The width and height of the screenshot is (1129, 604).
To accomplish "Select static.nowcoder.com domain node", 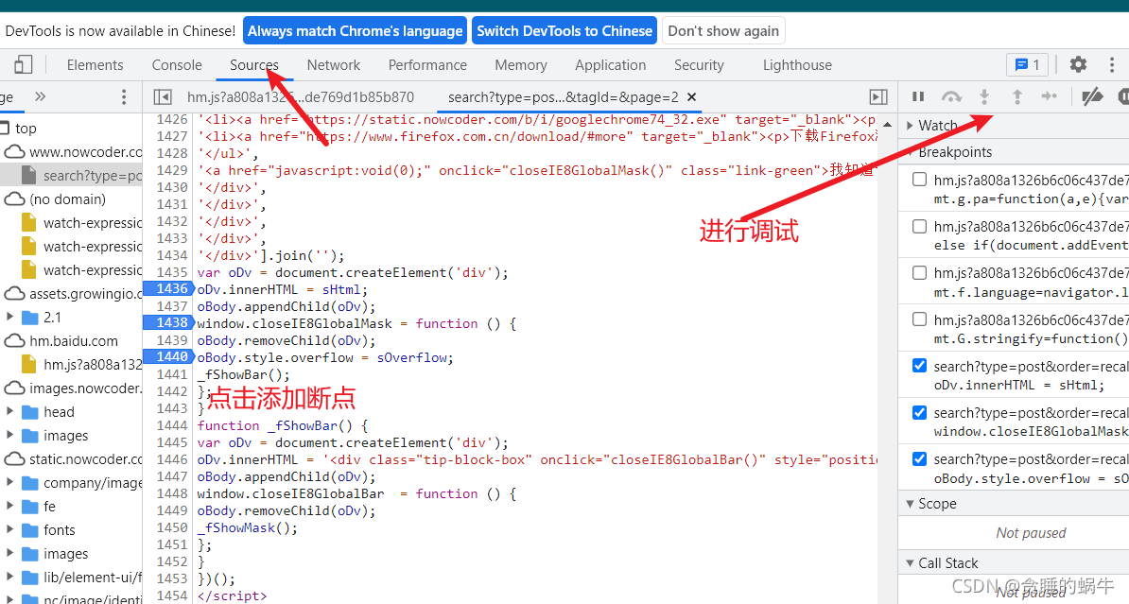I will [x=73, y=459].
